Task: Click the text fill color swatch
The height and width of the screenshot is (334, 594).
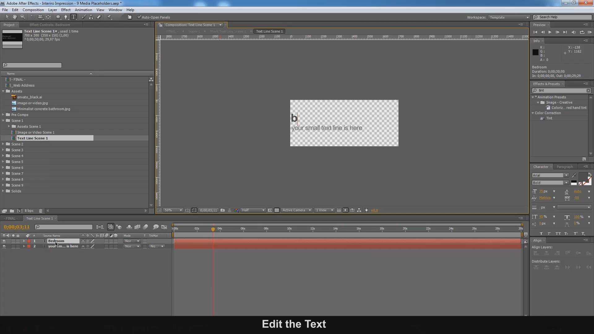Action: pos(583,176)
